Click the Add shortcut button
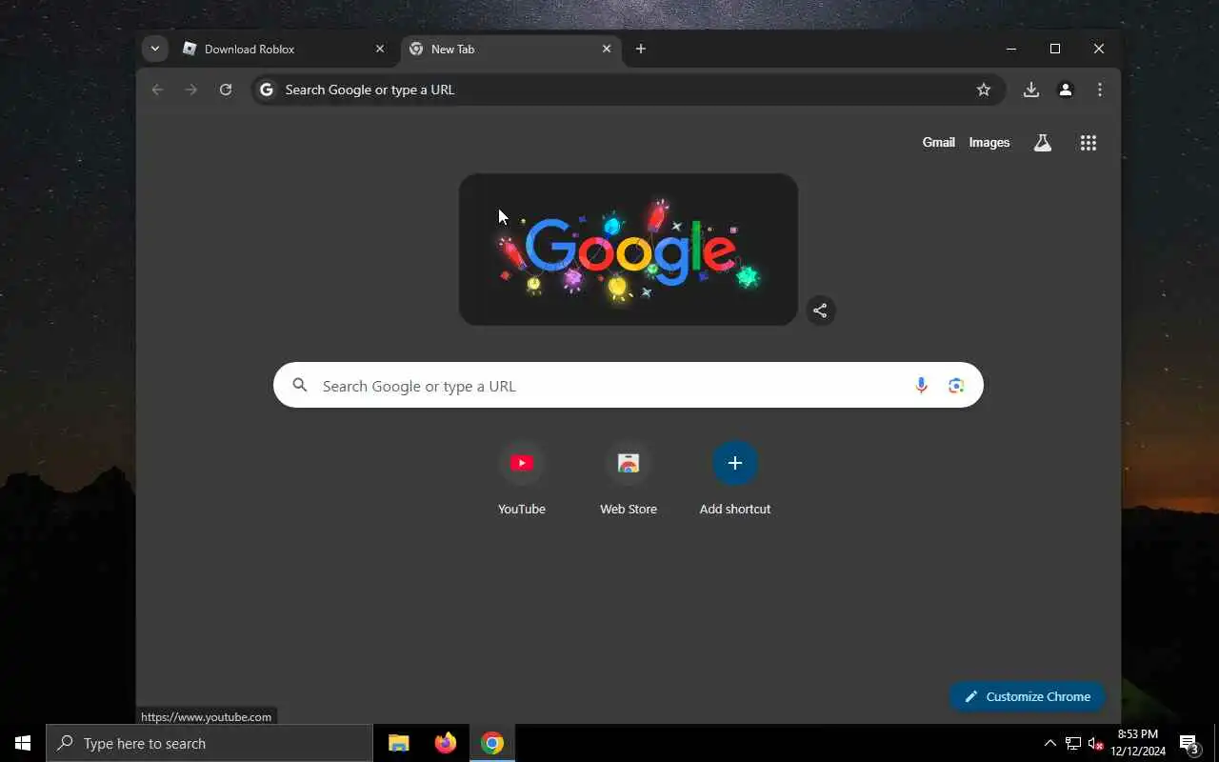This screenshot has height=762, width=1219. [x=735, y=478]
